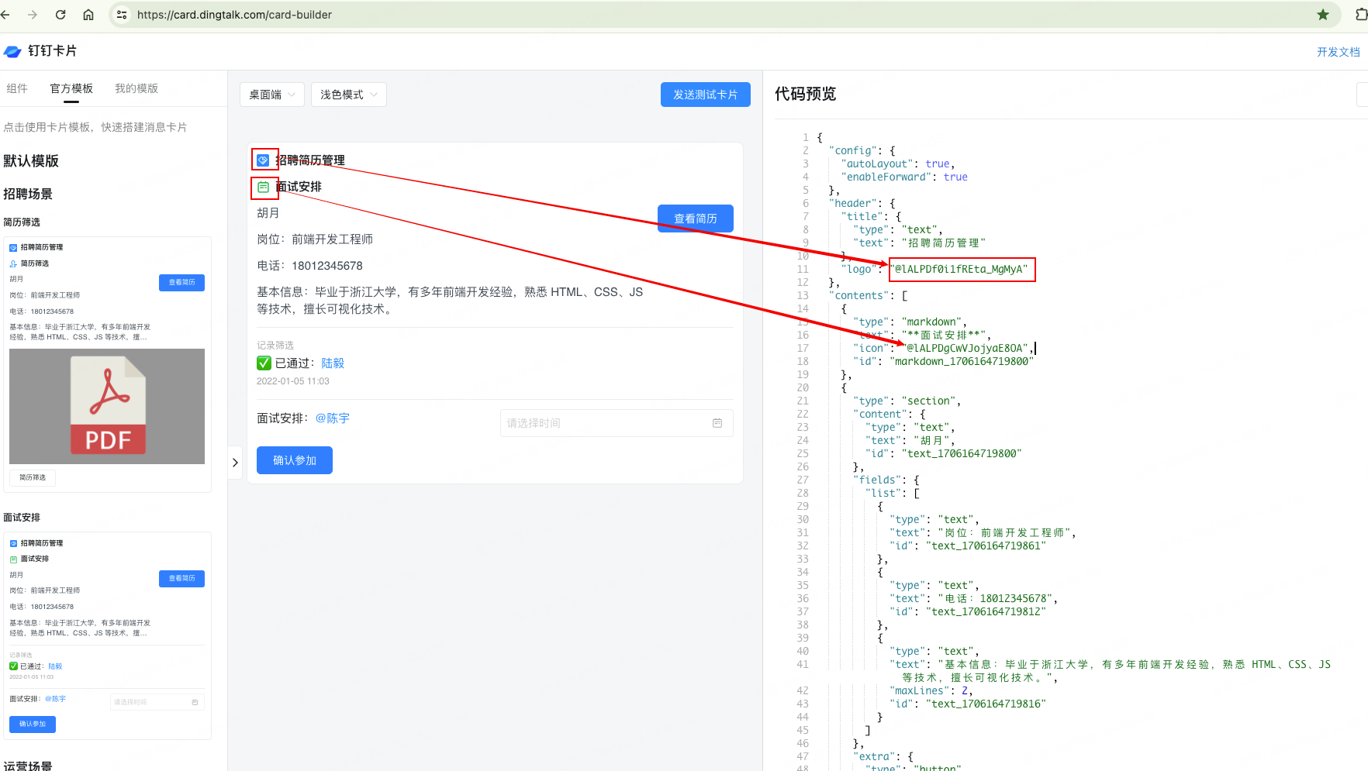
Task: Click 胡月 name in card preview
Action: tap(268, 213)
